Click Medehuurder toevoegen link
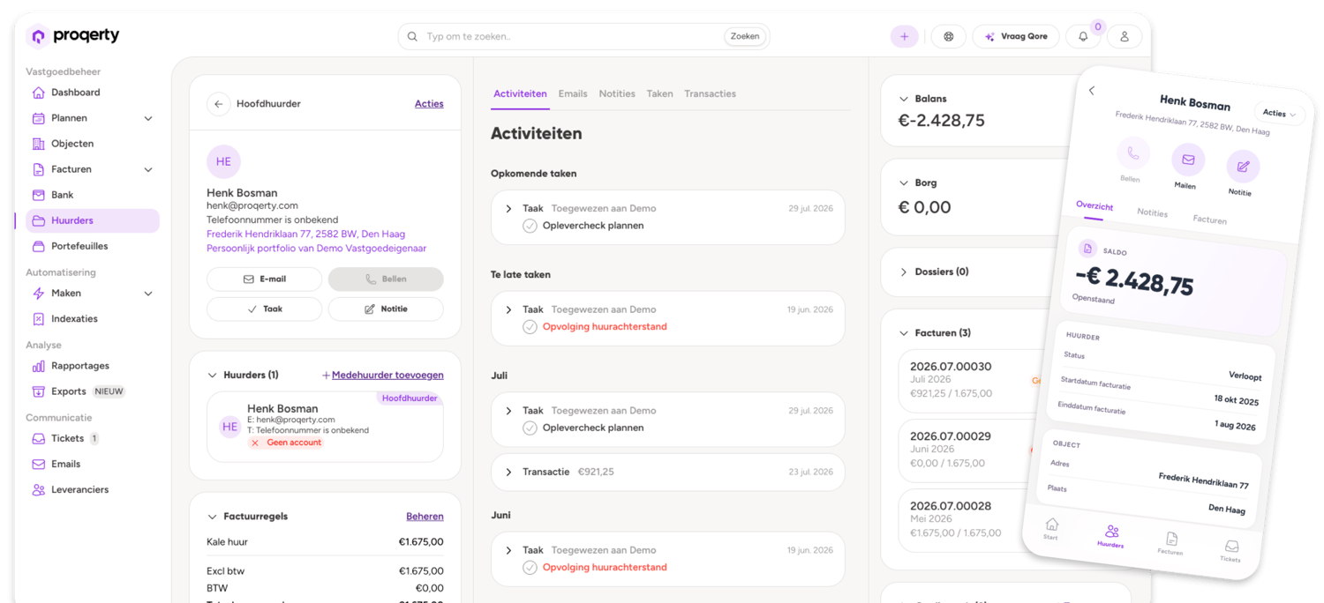Viewport: 1324px width, 603px height. [383, 376]
